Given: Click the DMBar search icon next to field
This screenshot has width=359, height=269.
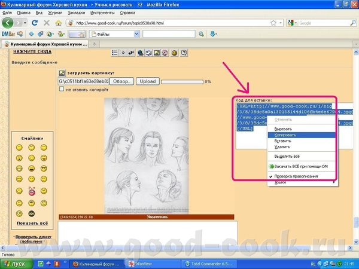Looking at the screenshot, I should [201, 34].
